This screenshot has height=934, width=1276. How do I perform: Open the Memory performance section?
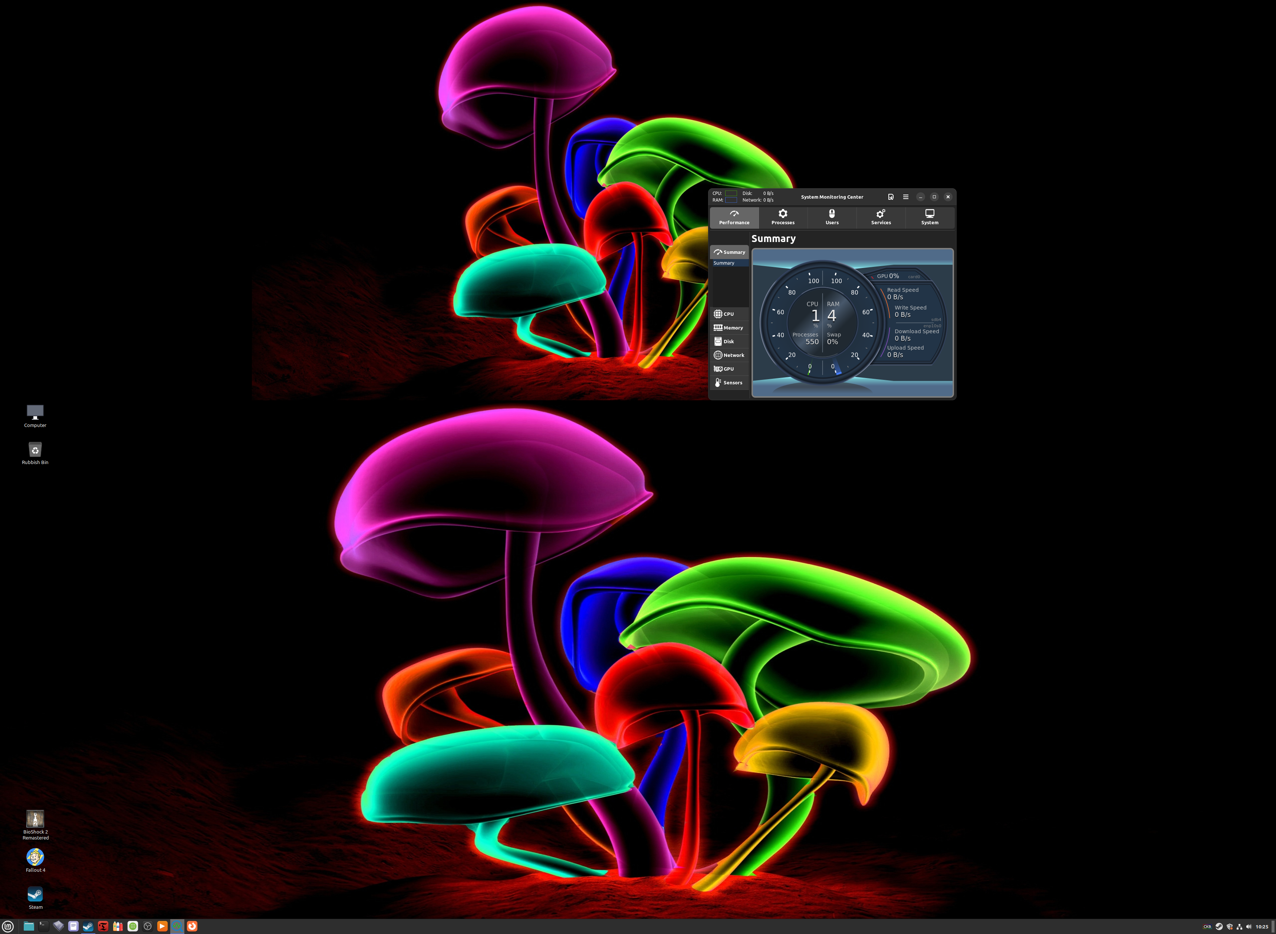(729, 327)
